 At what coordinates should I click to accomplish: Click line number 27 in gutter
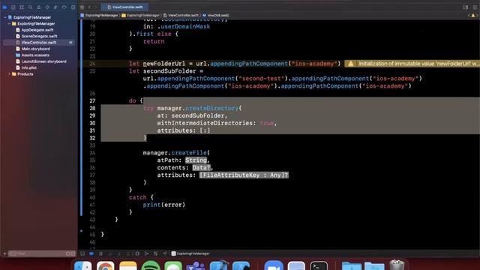click(92, 101)
